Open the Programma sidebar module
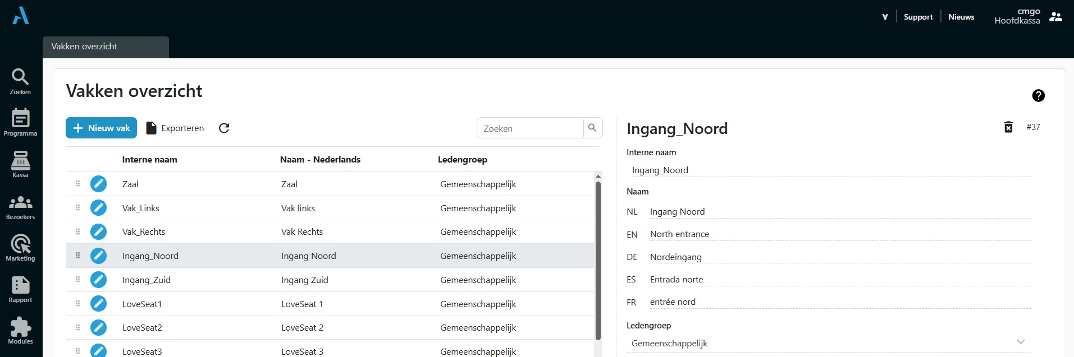Screen dimensions: 1074x357 coord(20,122)
